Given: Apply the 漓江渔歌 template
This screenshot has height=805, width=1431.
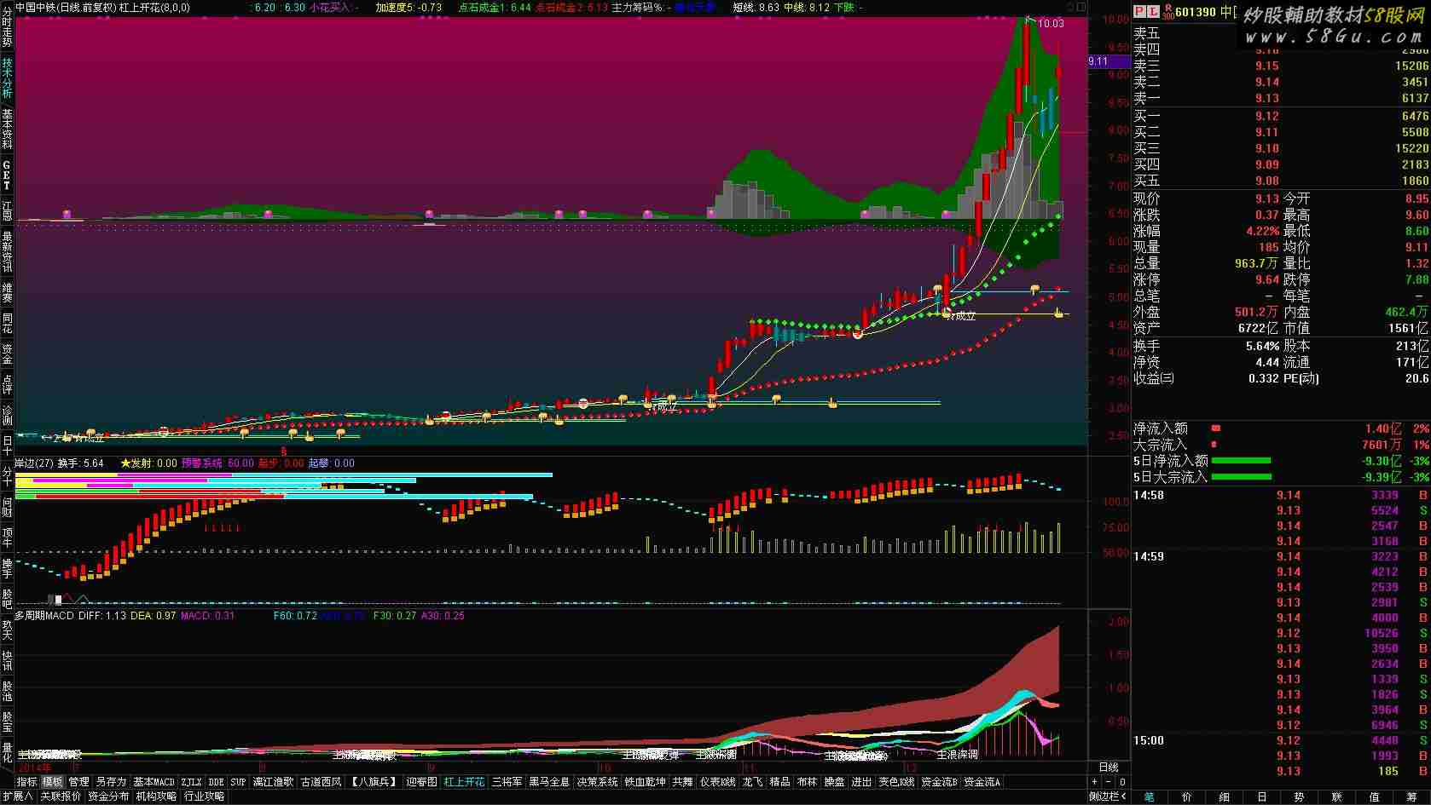Looking at the screenshot, I should click(x=273, y=781).
